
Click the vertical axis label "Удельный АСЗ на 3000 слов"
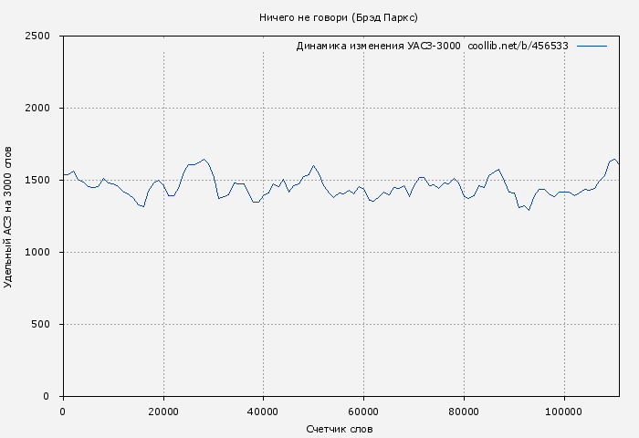[9, 216]
